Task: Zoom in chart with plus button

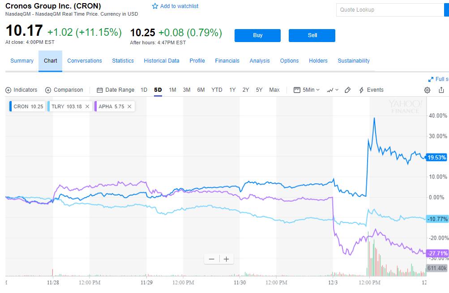Action: [x=227, y=259]
